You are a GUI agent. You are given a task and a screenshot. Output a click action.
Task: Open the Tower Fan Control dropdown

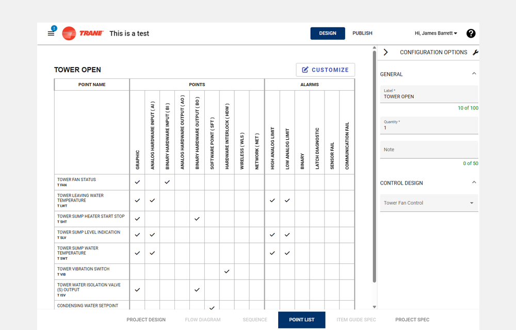429,203
